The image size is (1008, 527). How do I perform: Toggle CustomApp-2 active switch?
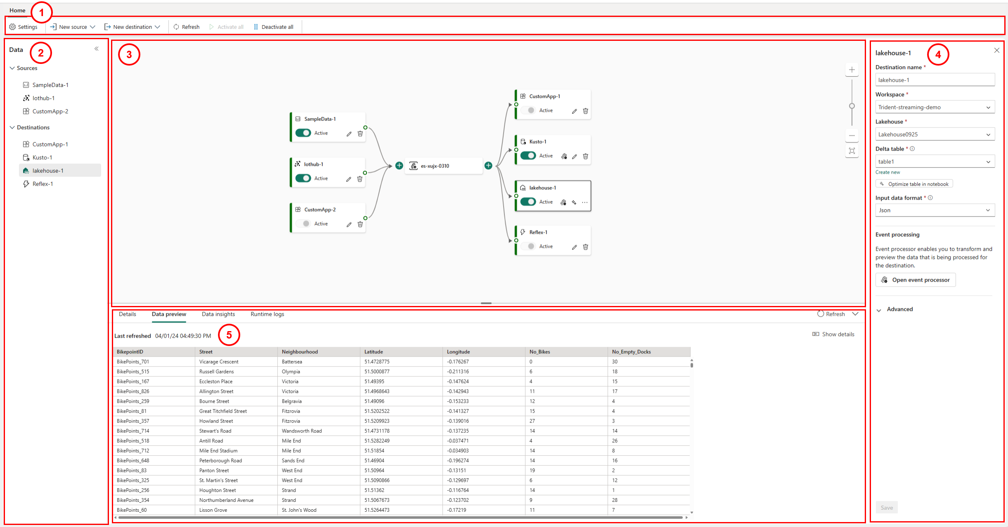point(303,224)
